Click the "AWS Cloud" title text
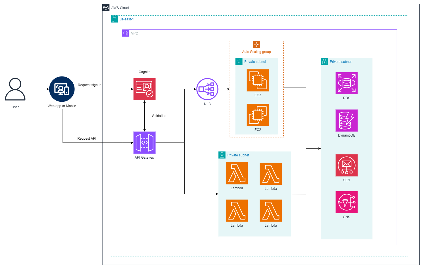434x272 pixels. coord(120,8)
